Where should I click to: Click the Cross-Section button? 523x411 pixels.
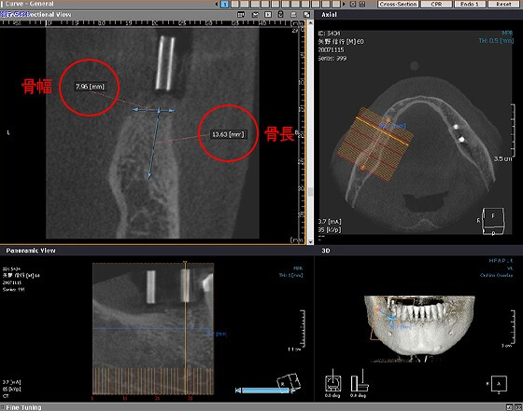point(398,4)
